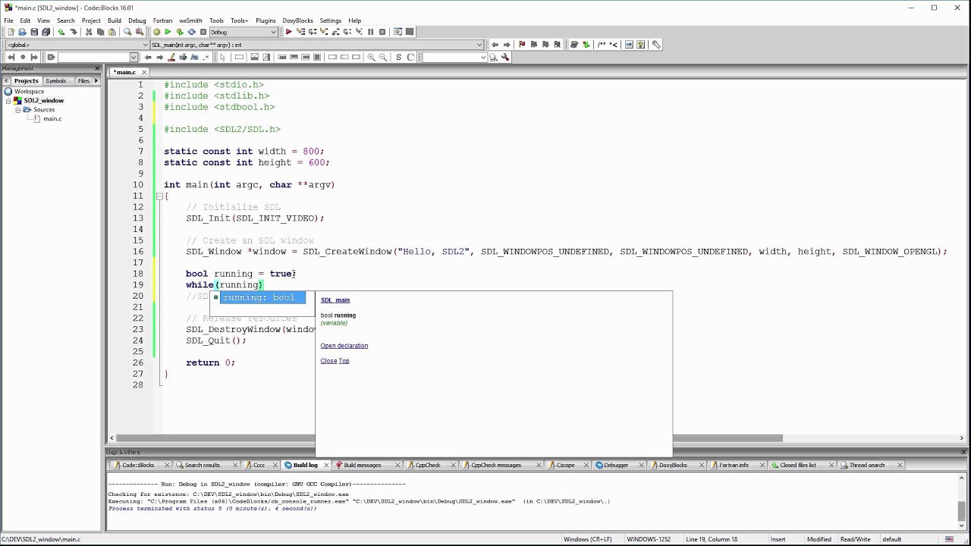Image resolution: width=971 pixels, height=546 pixels.
Task: Click the Top link in tooltip
Action: tap(344, 361)
